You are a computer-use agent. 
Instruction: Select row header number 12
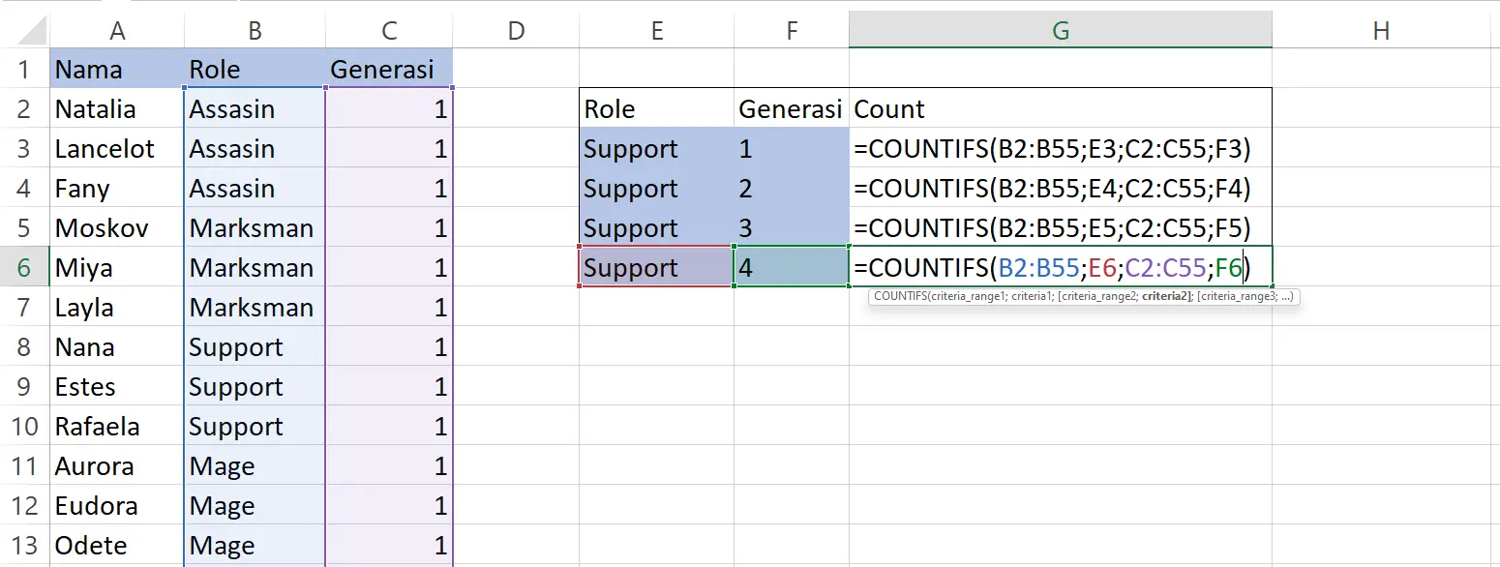point(24,506)
